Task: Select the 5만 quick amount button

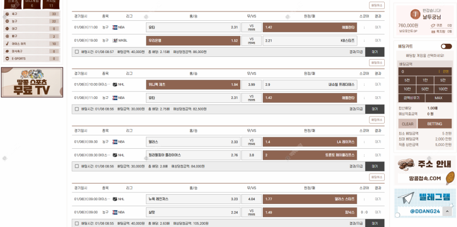Action: [443, 80]
